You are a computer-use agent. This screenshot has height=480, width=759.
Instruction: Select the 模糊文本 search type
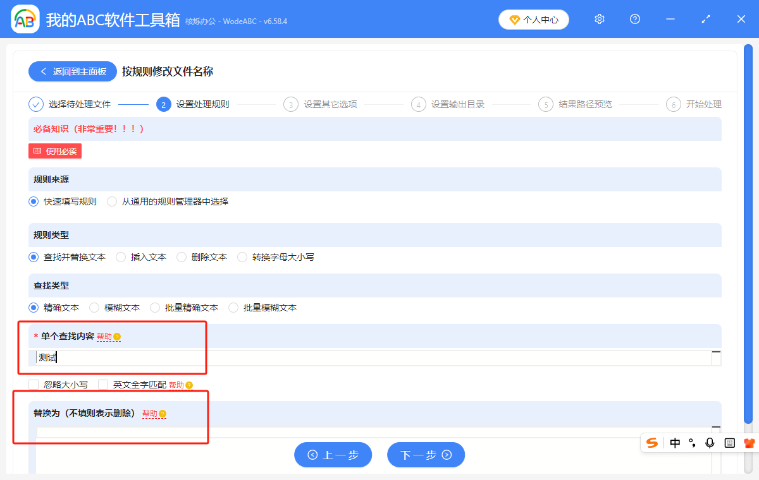click(x=94, y=307)
